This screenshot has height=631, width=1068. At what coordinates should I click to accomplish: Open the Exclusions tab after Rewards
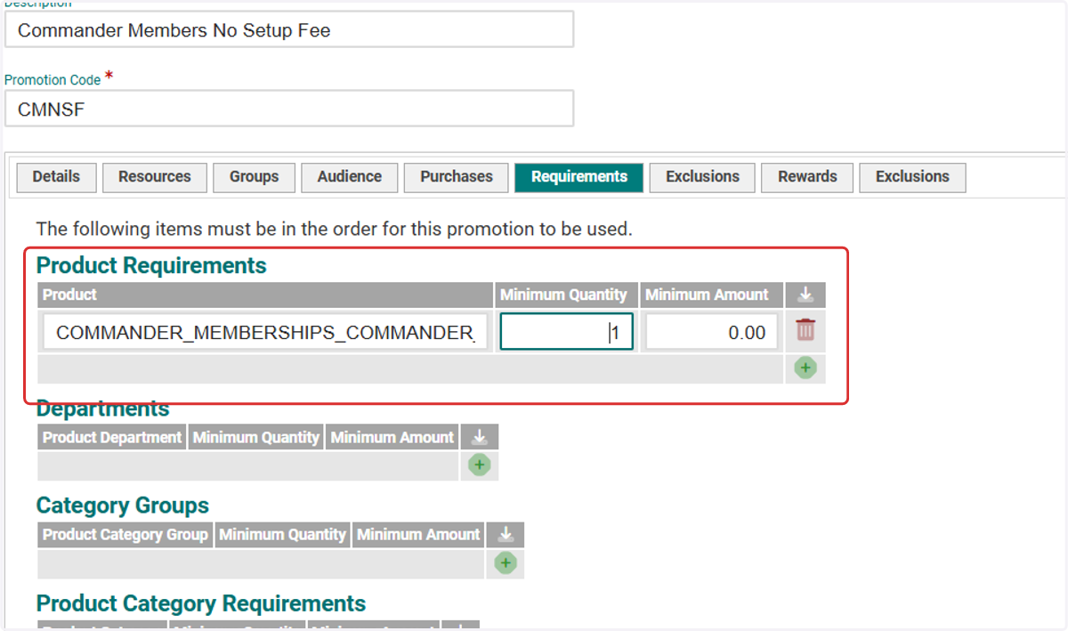pyautogui.click(x=912, y=177)
